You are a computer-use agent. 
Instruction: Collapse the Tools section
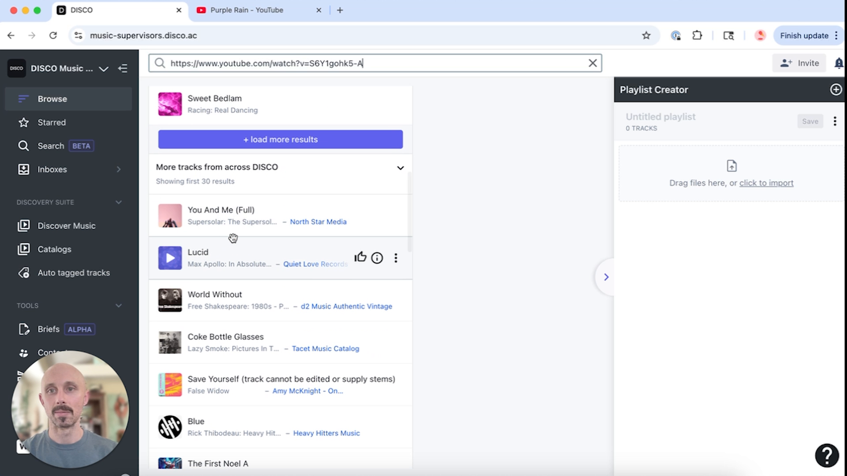pos(118,305)
